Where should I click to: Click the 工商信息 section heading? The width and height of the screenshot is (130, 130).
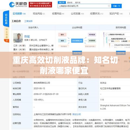(16, 21)
